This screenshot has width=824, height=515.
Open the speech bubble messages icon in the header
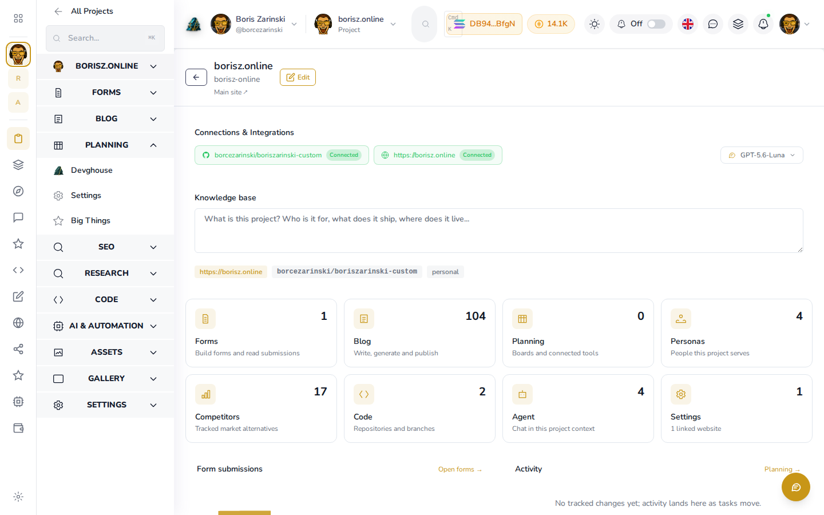click(713, 24)
